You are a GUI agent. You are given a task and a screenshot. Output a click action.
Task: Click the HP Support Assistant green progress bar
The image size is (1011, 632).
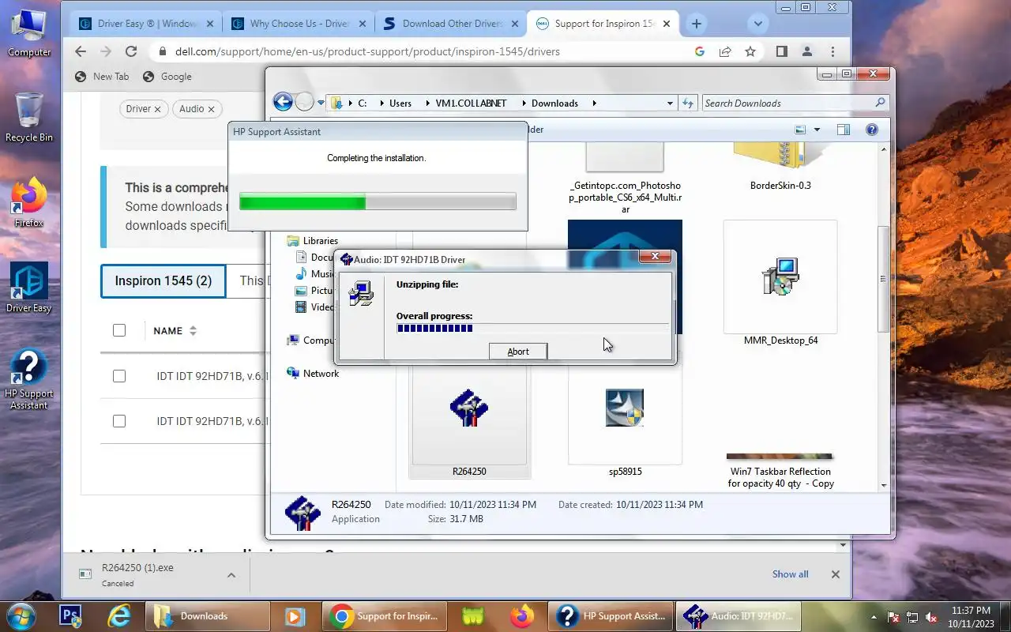(378, 202)
